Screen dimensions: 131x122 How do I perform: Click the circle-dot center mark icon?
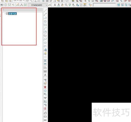click(x=6, y=5)
